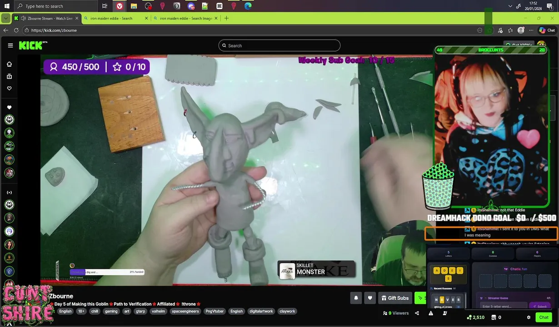Open Vivaldi from the taskbar
The width and height of the screenshot is (559, 327).
(x=120, y=6)
